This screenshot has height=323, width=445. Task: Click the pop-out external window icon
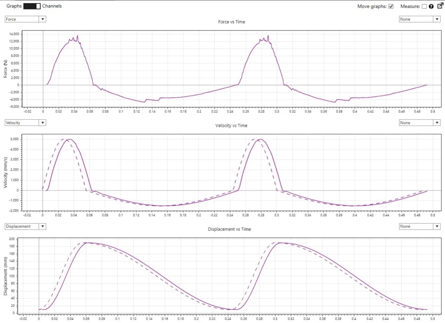tap(440, 6)
